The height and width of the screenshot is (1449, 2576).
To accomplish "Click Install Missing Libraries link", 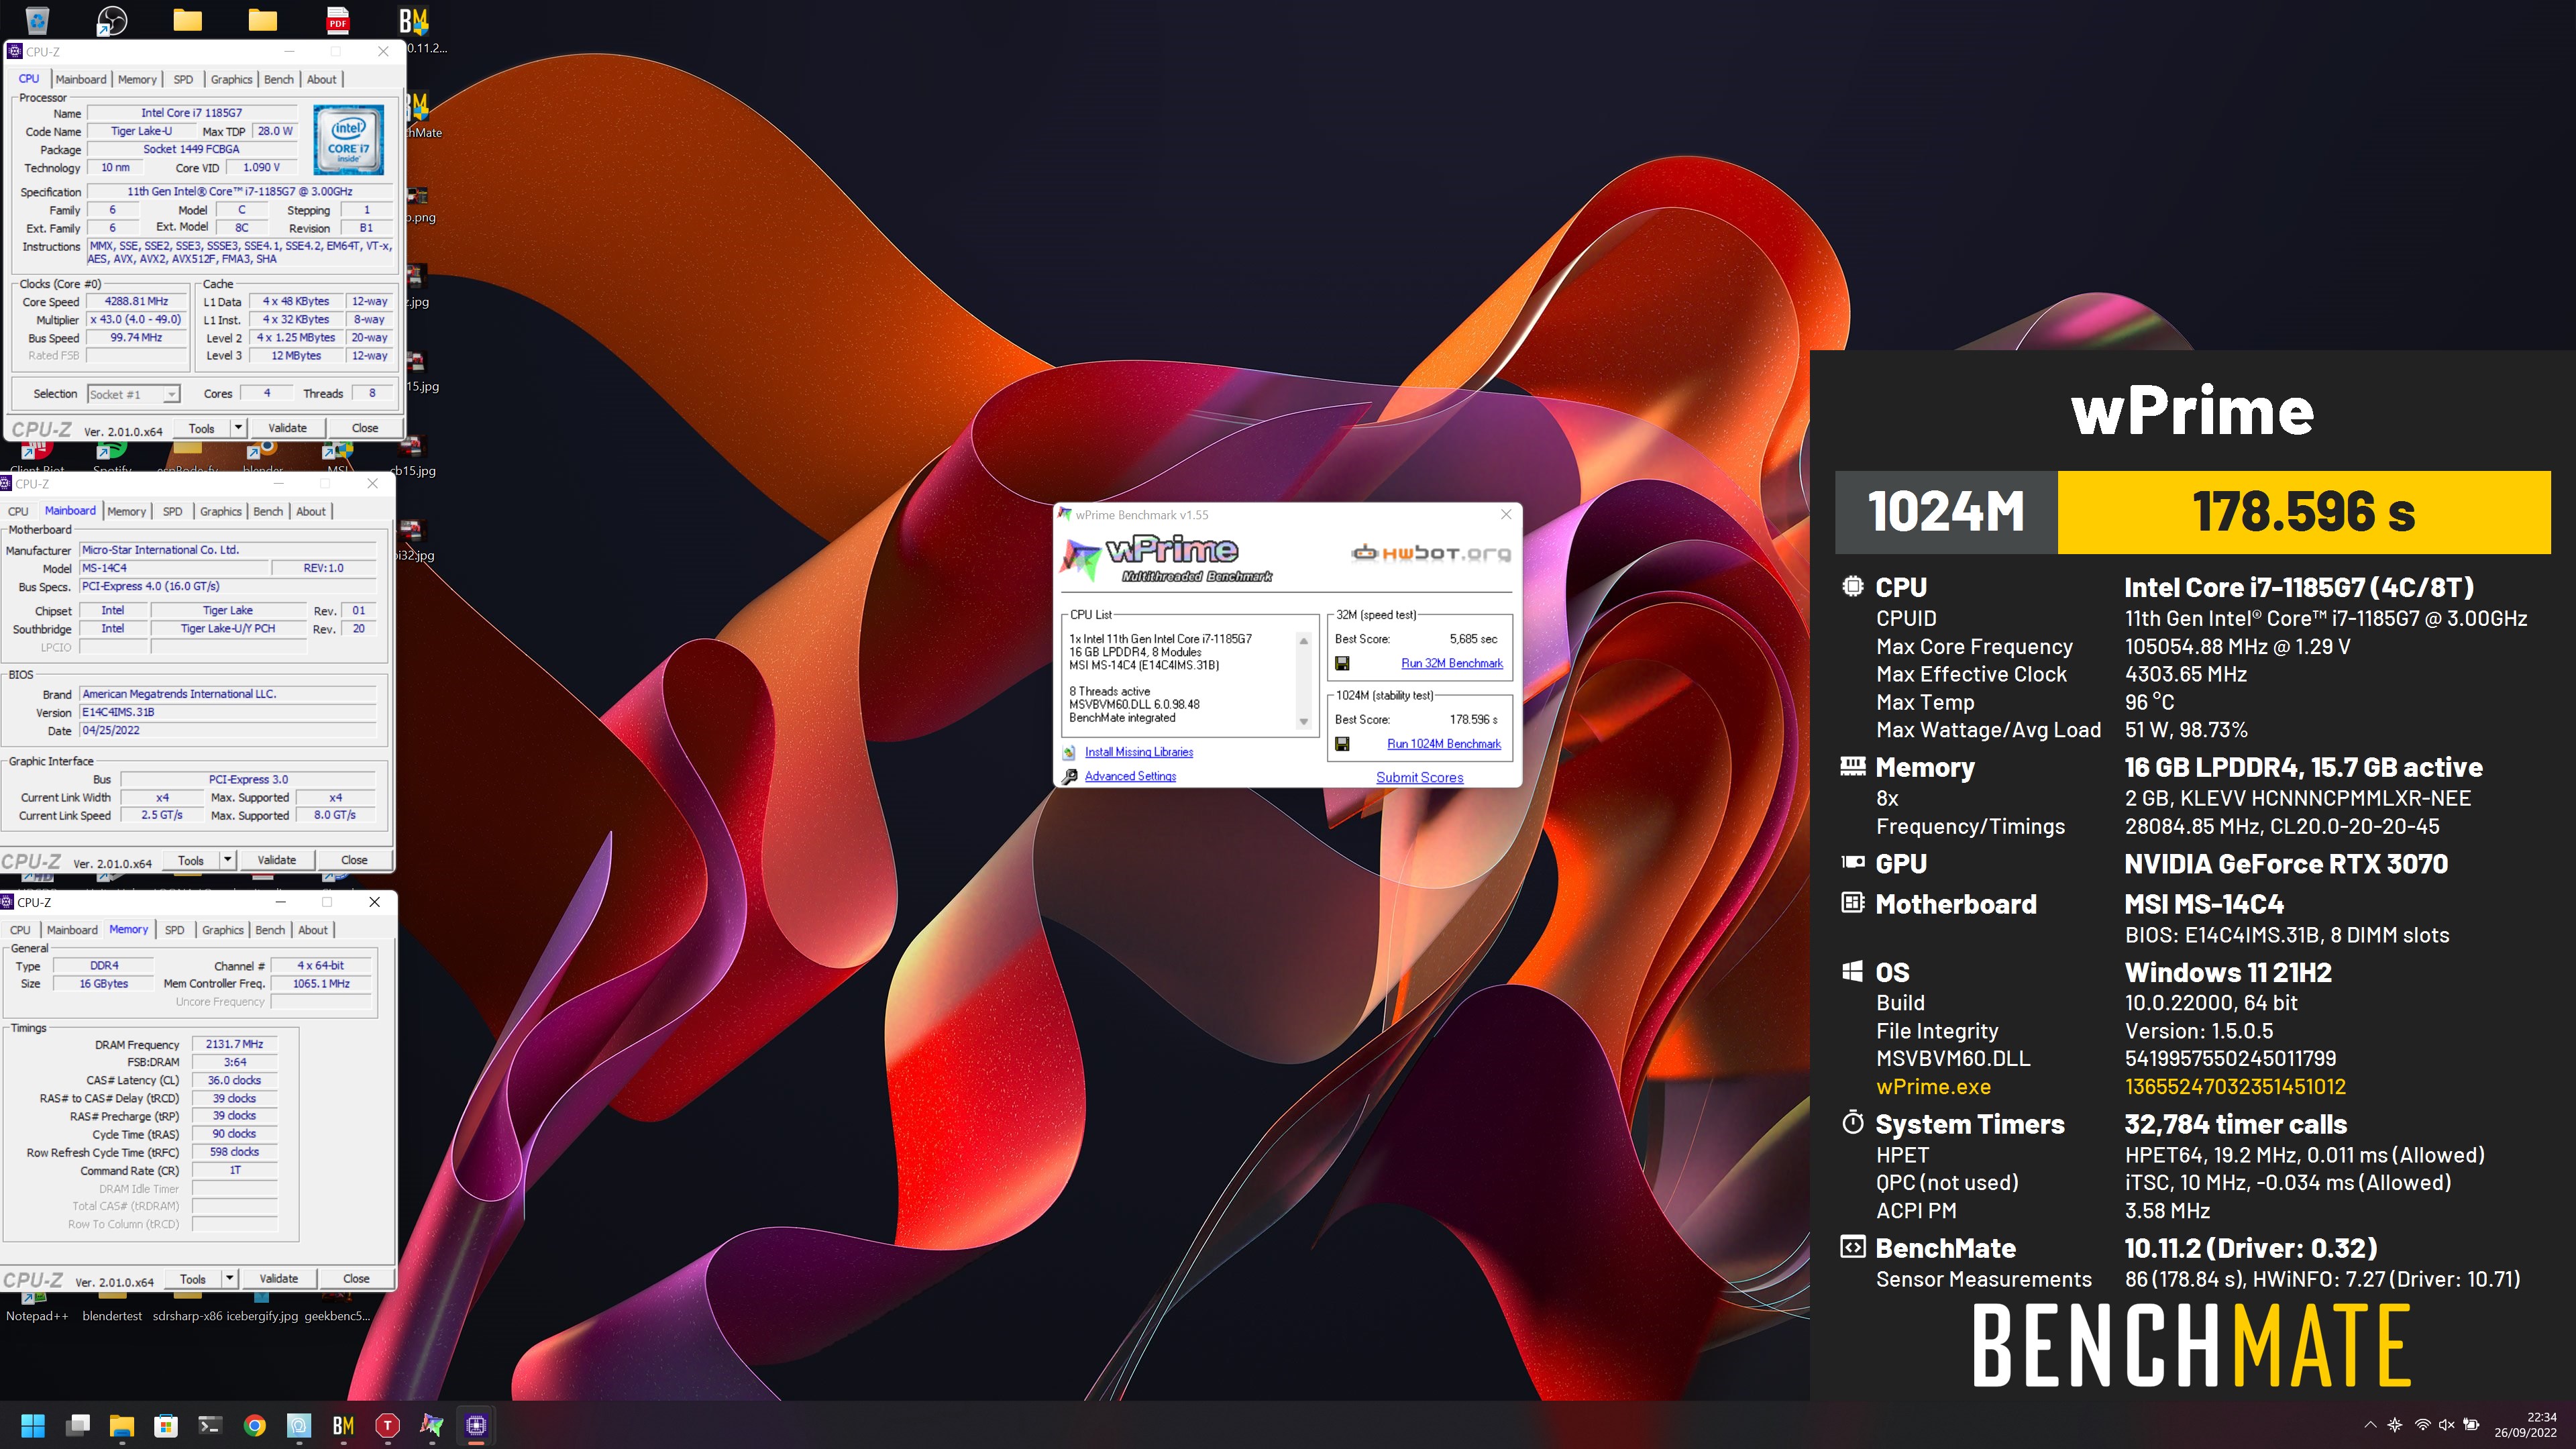I will 1139,752.
